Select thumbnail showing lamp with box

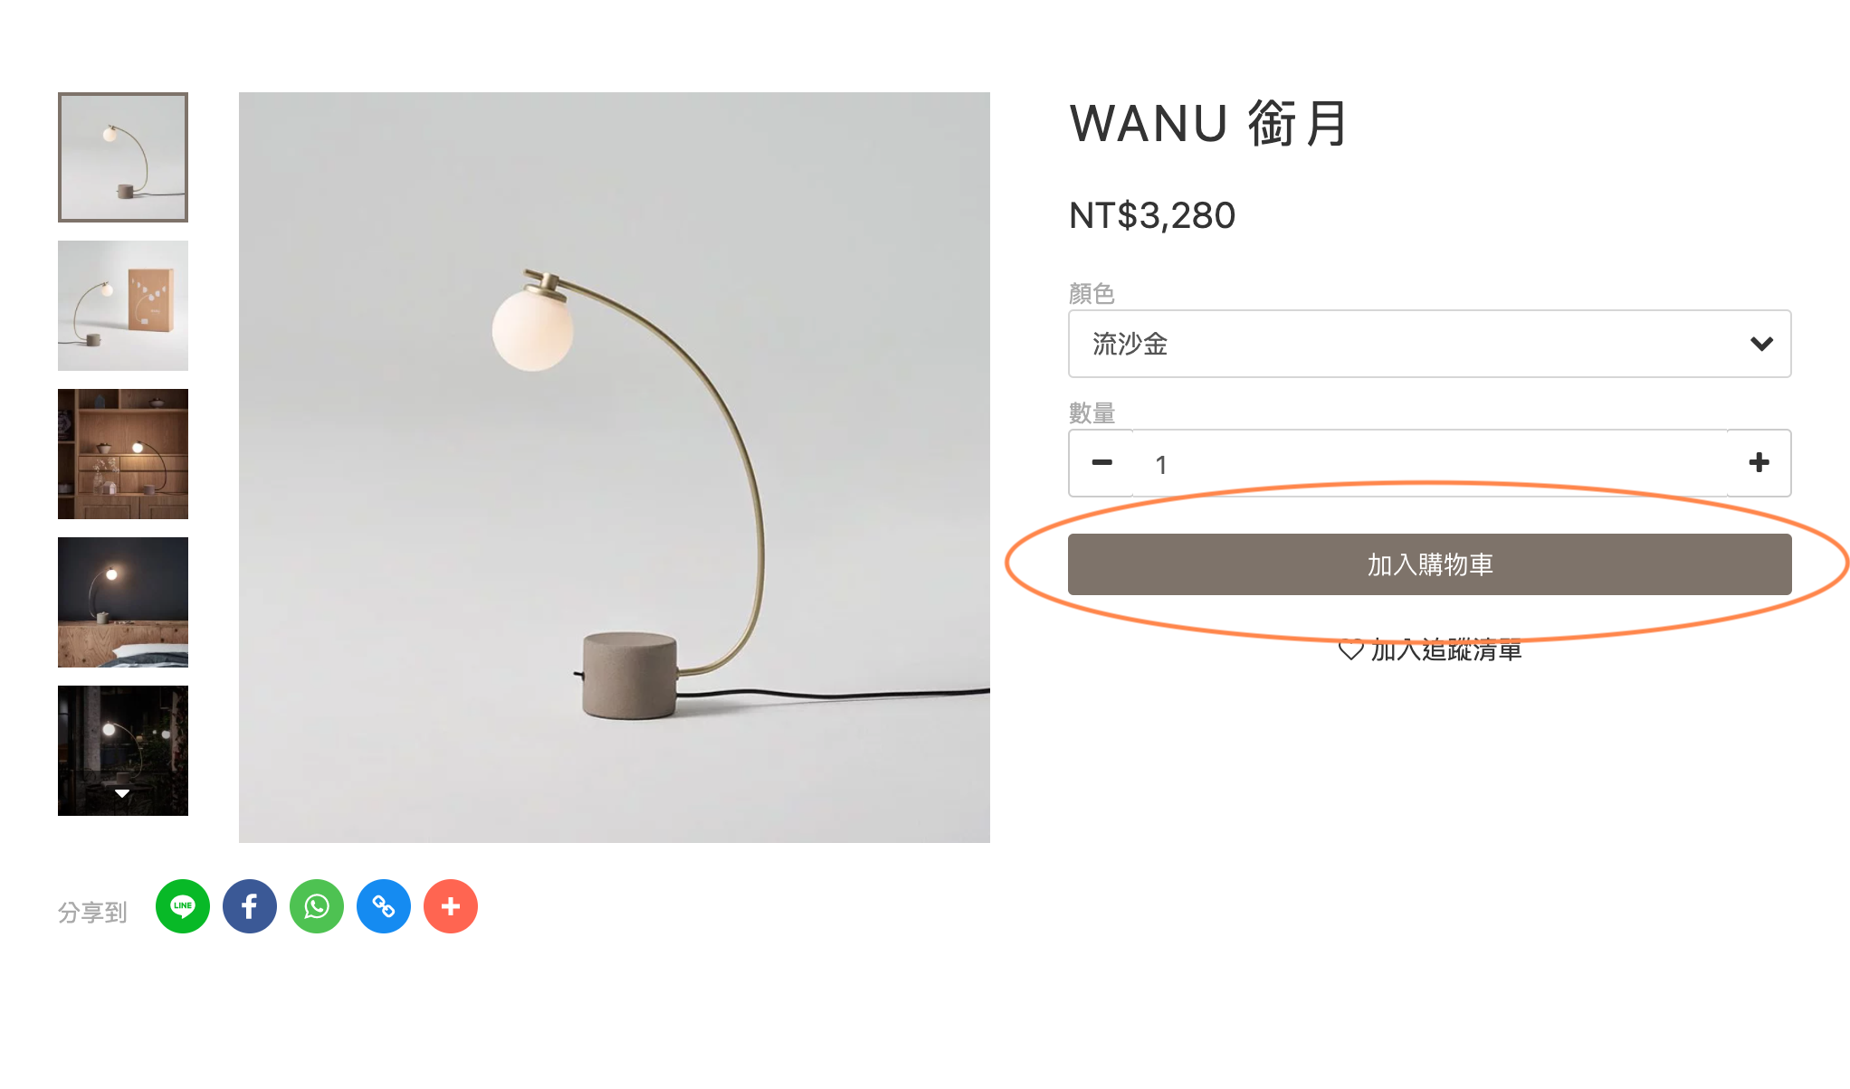click(123, 306)
